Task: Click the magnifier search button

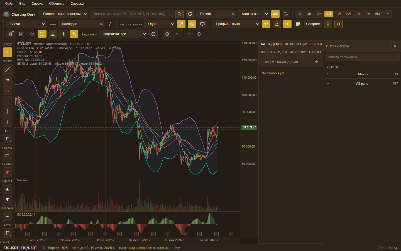Action: click(179, 14)
